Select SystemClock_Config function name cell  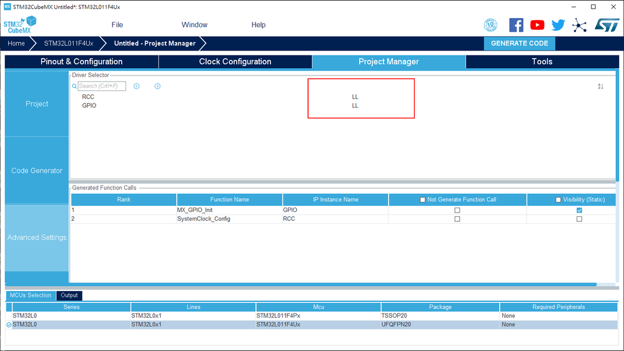[x=230, y=219]
